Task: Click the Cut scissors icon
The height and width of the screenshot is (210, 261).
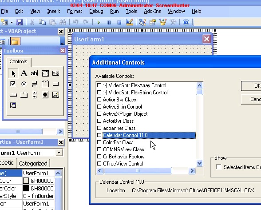Action: [32, 22]
